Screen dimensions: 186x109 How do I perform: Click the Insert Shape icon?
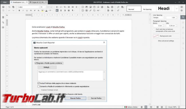(94, 11)
